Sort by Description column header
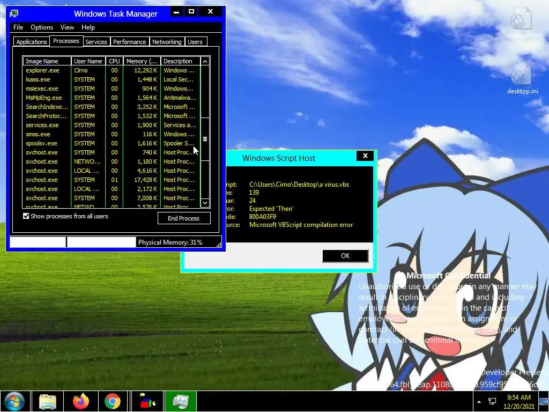Screen dimensions: 549x412 (x=180, y=61)
